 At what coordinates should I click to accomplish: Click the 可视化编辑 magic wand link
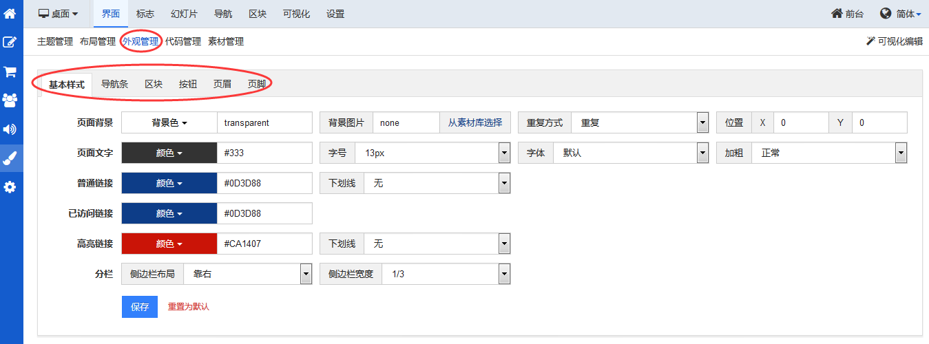894,41
